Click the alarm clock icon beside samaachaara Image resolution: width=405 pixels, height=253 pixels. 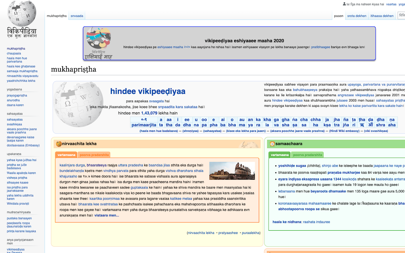(272, 144)
